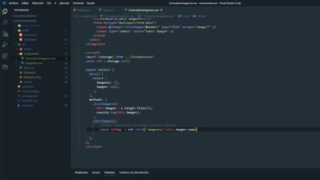This screenshot has width=320, height=180.
Task: Open the Archivo menu
Action: [13, 3]
